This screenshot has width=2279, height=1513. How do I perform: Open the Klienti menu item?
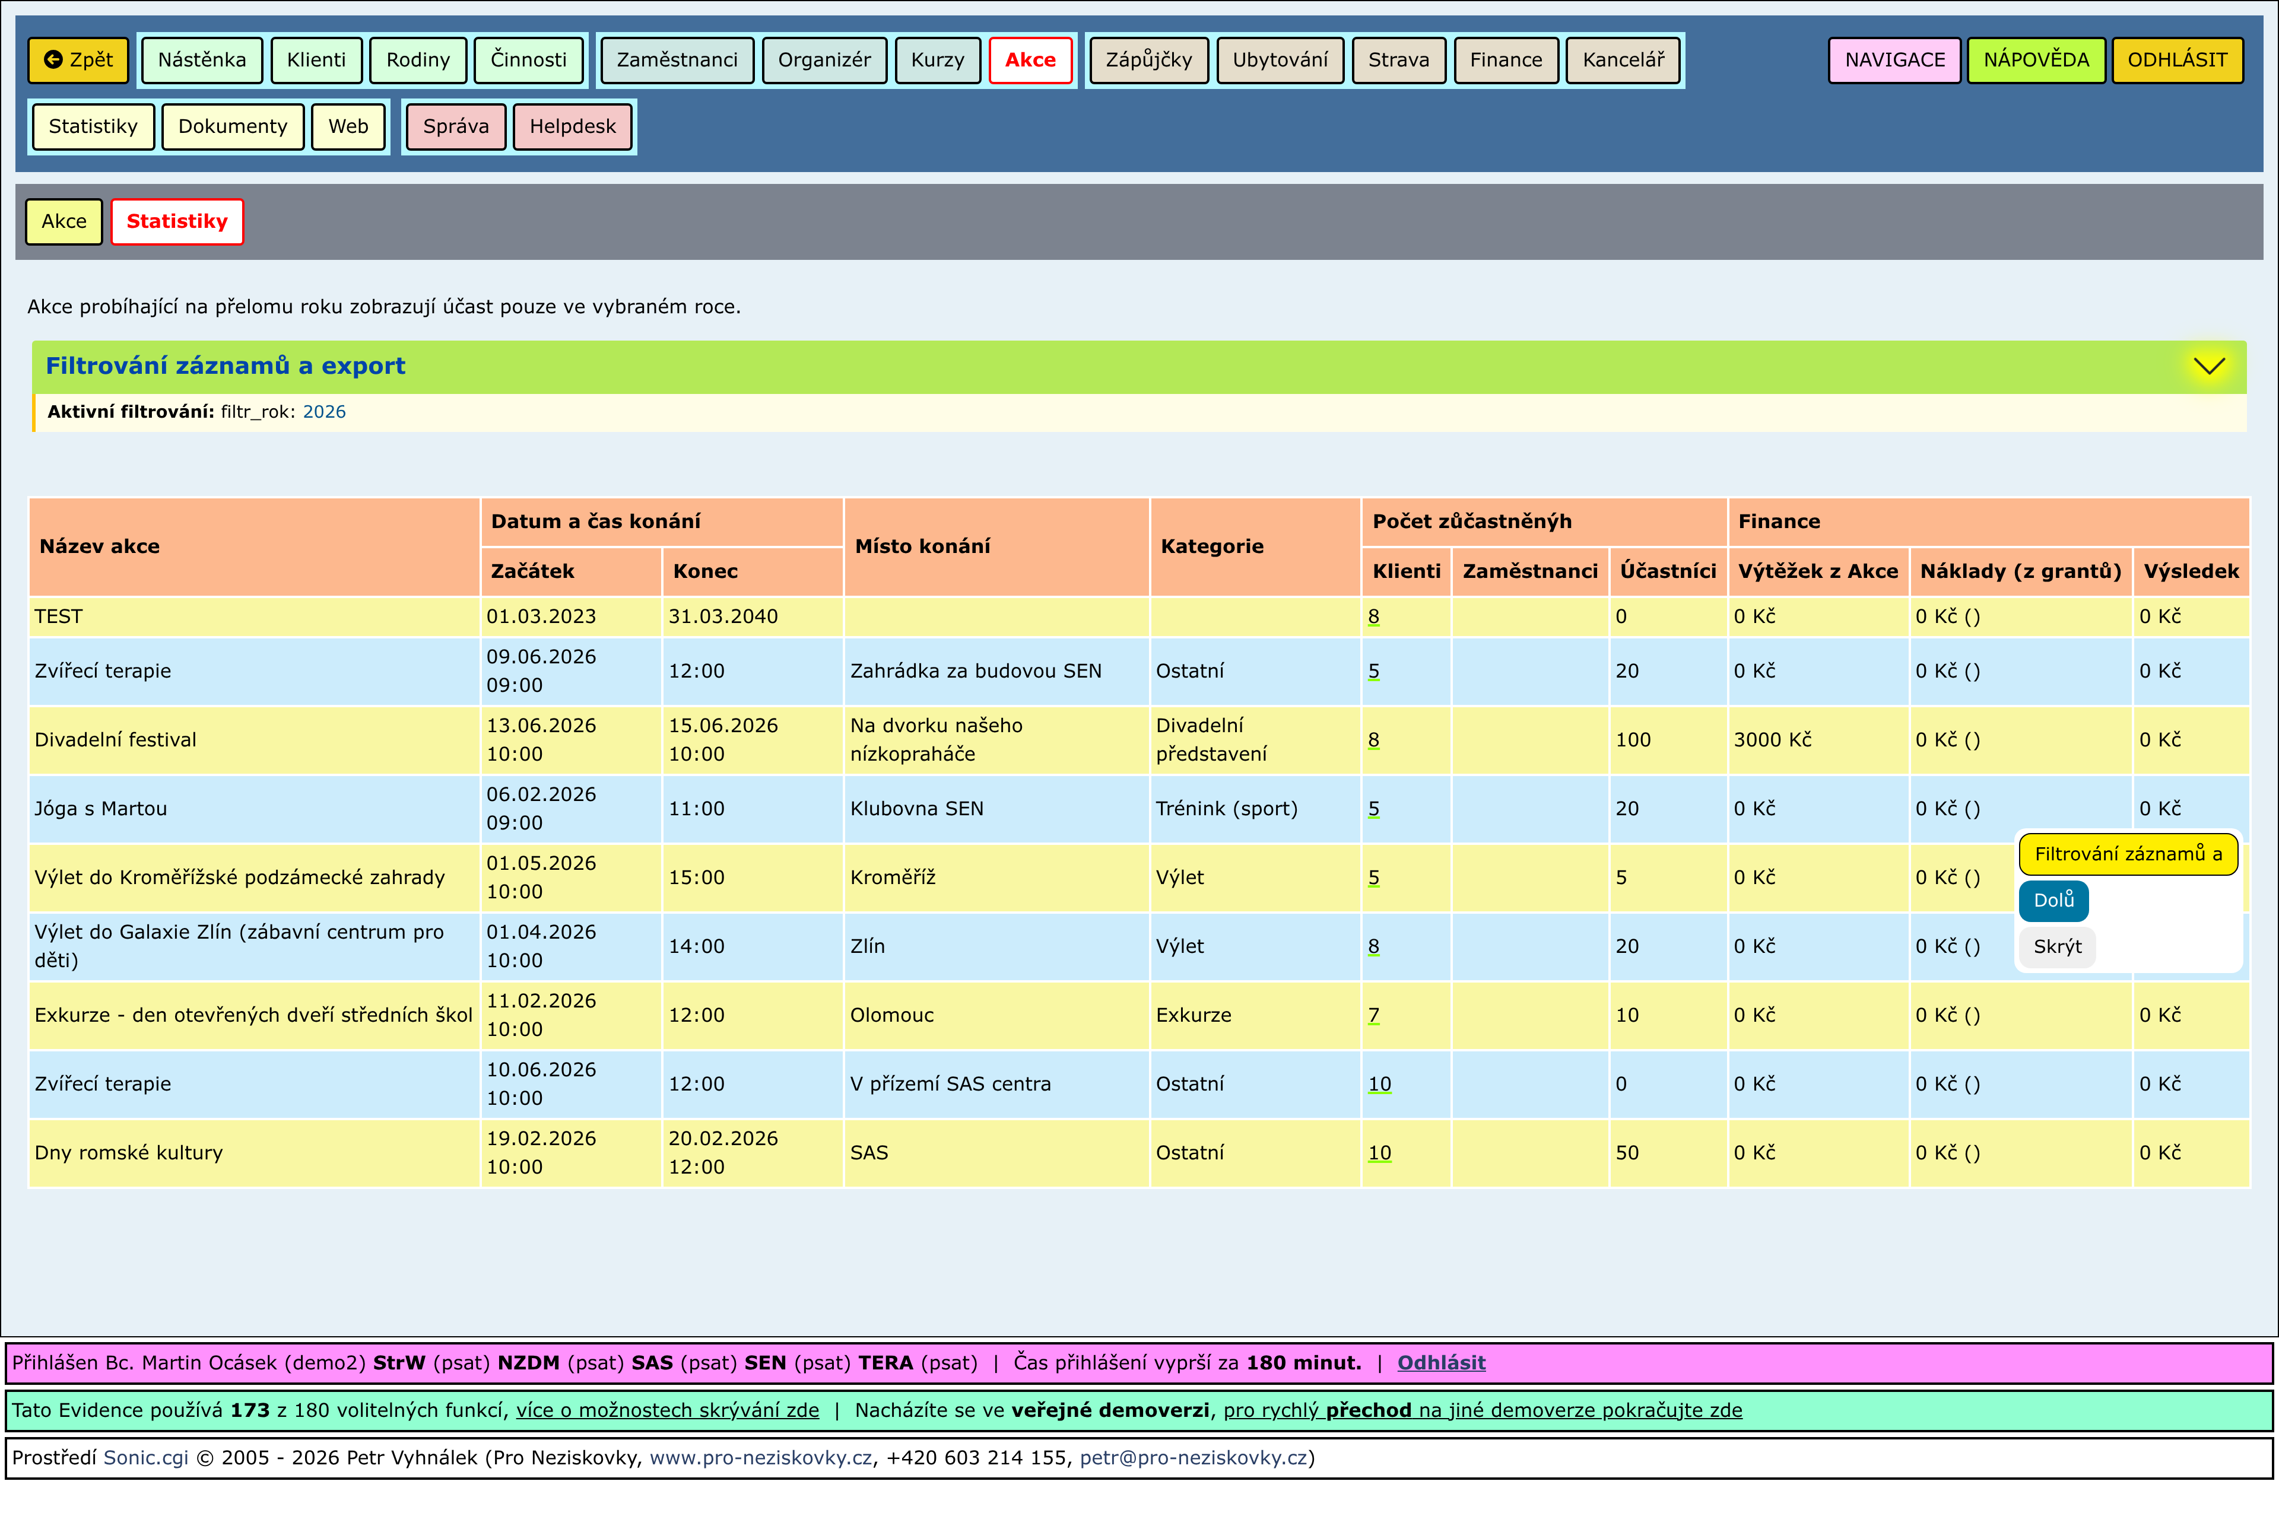coord(316,60)
